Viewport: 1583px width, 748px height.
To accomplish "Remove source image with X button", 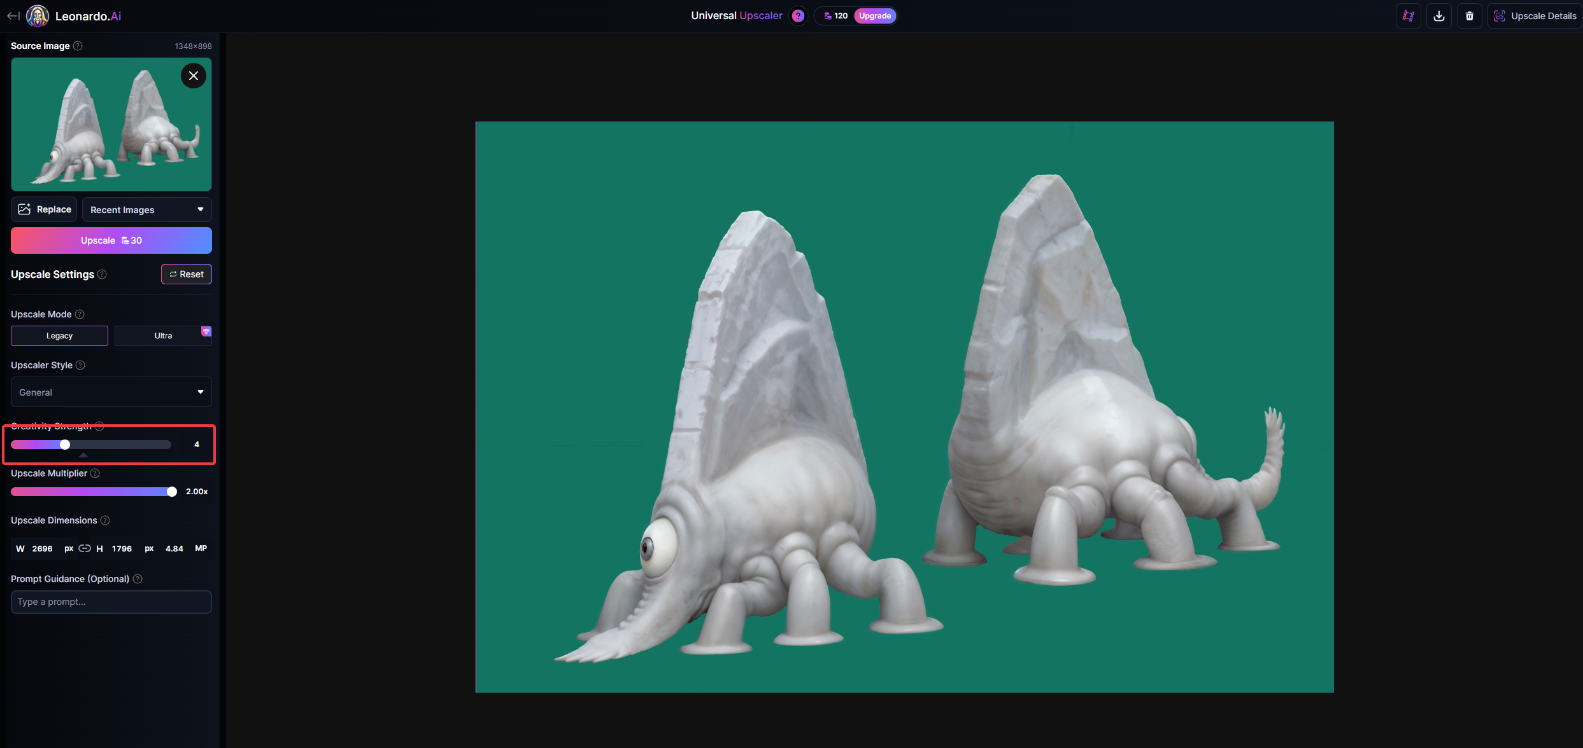I will pyautogui.click(x=194, y=76).
